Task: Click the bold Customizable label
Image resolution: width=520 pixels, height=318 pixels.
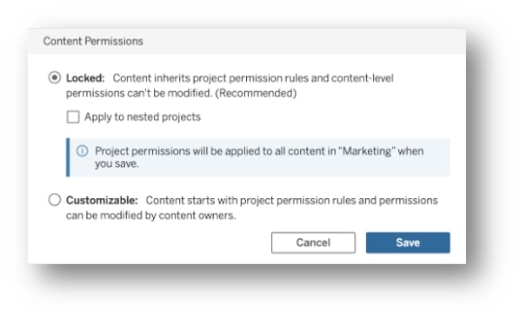Action: click(x=102, y=201)
